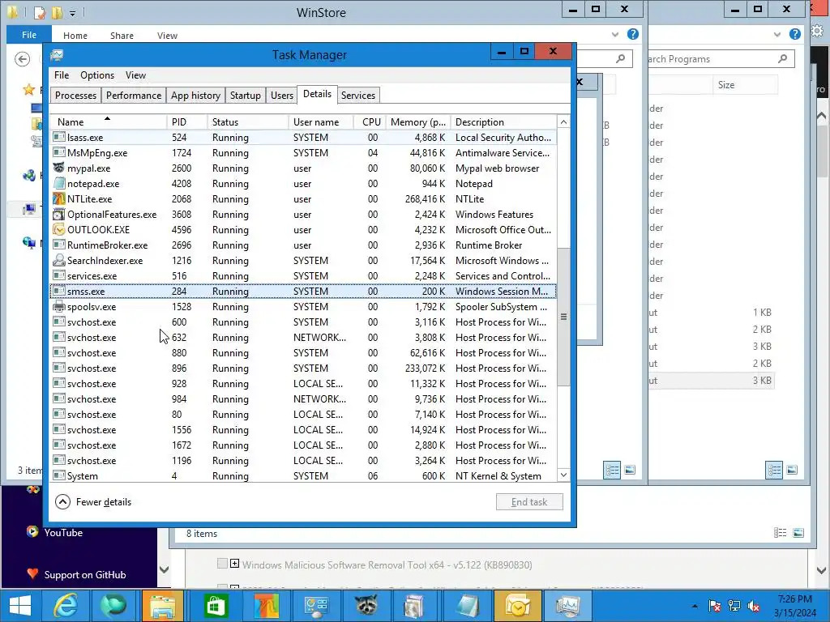830x622 pixels.
Task: Open the File tab in WinStore
Action: point(29,35)
